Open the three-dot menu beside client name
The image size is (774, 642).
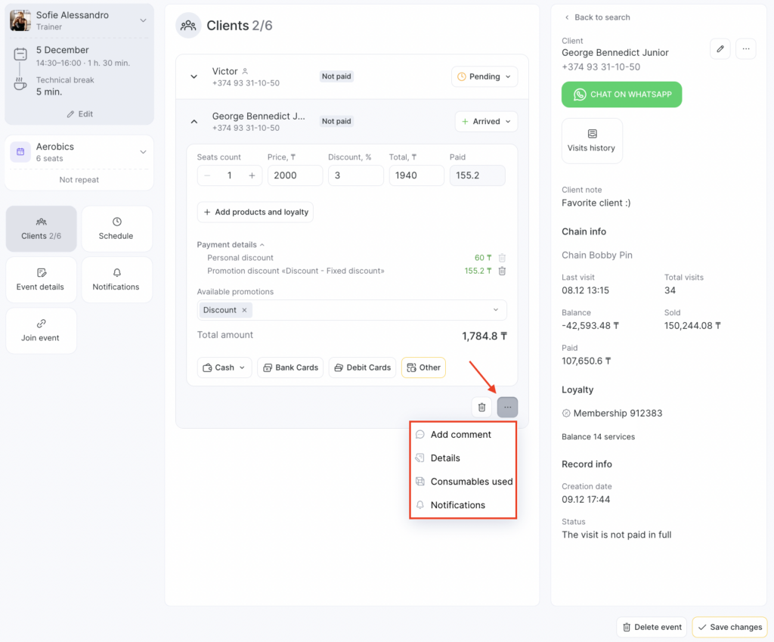pyautogui.click(x=745, y=49)
